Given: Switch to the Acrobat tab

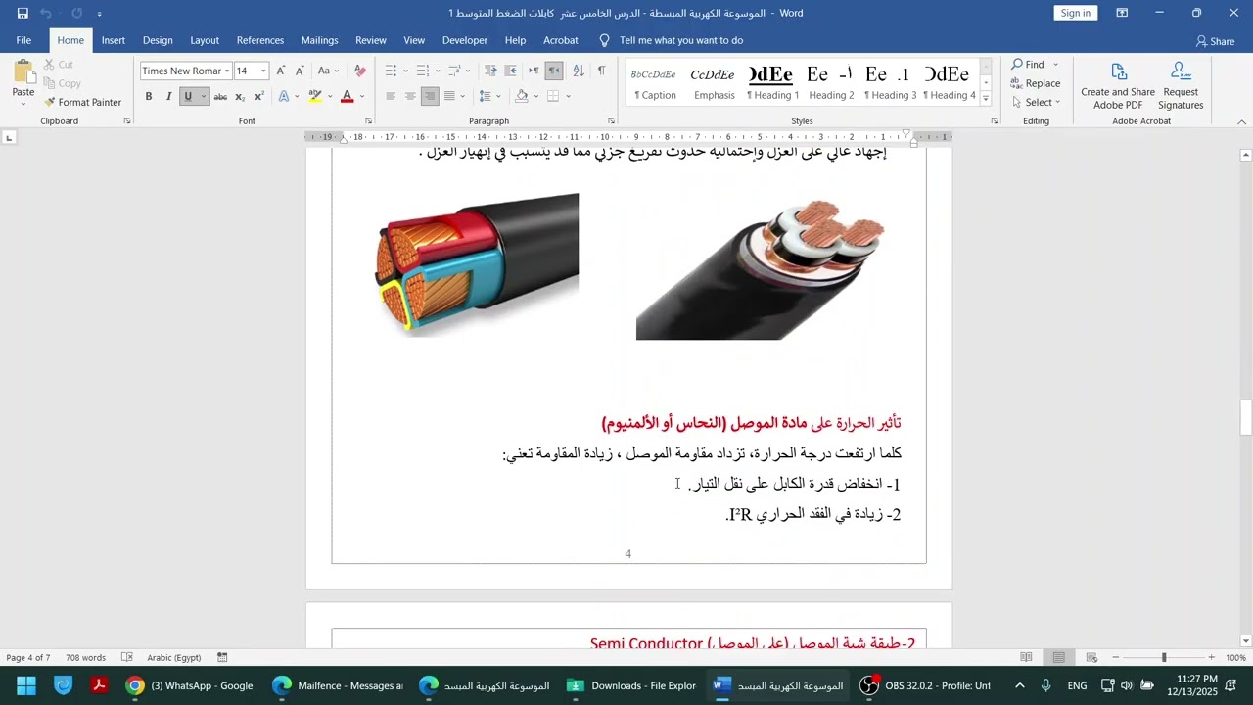Looking at the screenshot, I should (x=561, y=40).
